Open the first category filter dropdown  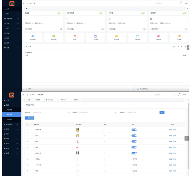tap(50, 112)
